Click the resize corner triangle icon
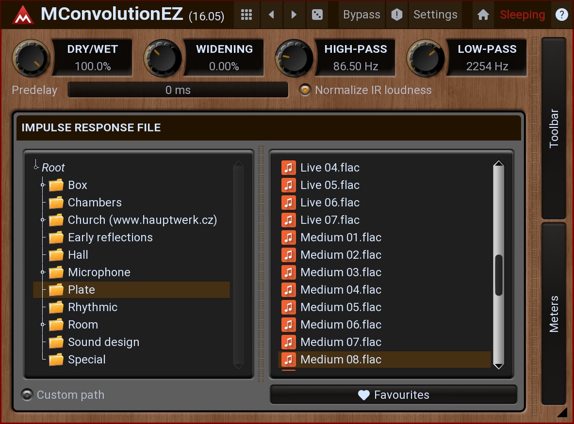This screenshot has width=574, height=424. coord(562,412)
